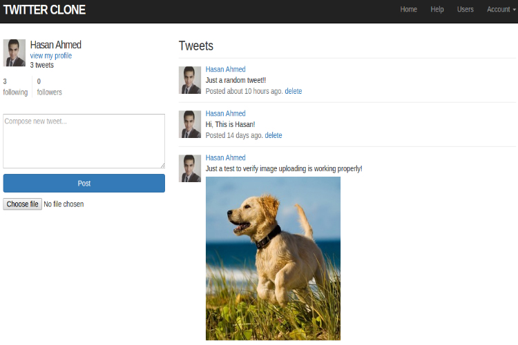Click avatar beside the image upload tweet
The height and width of the screenshot is (345, 518).
190,168
